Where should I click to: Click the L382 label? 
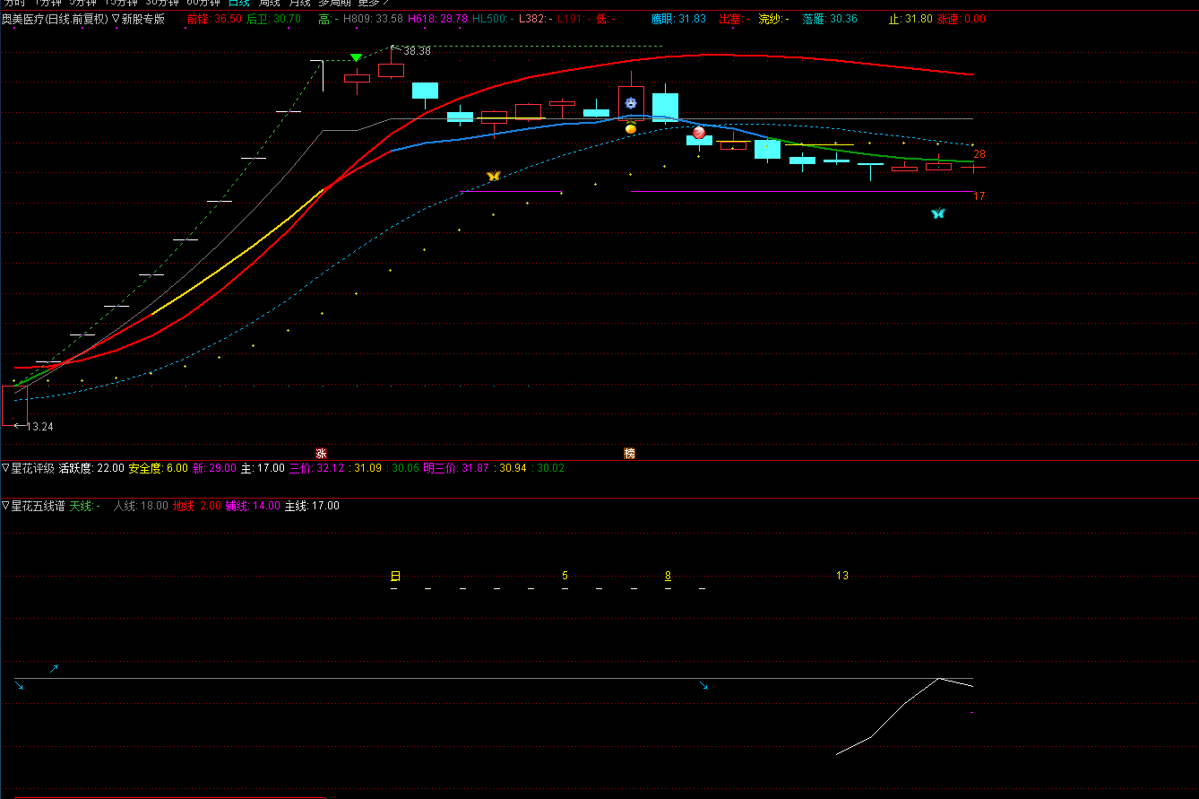coord(535,19)
